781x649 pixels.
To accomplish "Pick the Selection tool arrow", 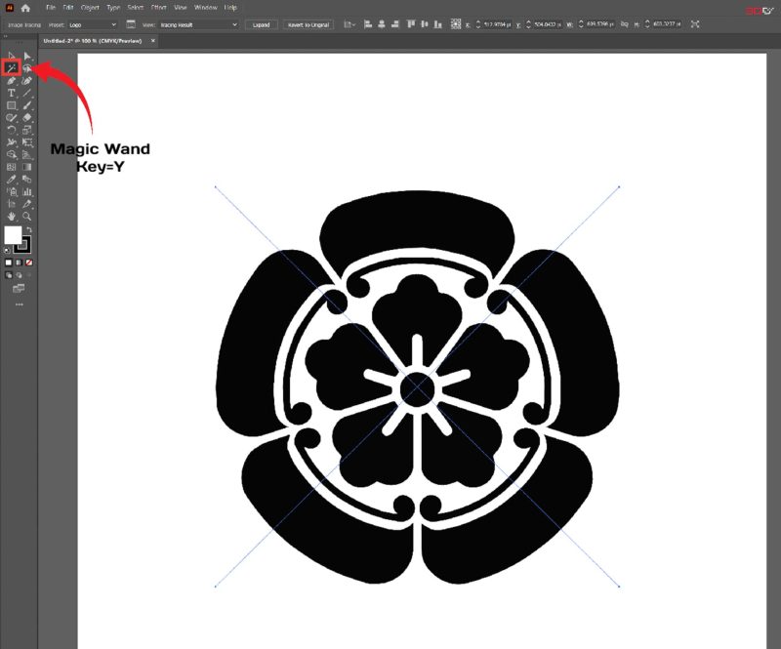I will pyautogui.click(x=11, y=56).
